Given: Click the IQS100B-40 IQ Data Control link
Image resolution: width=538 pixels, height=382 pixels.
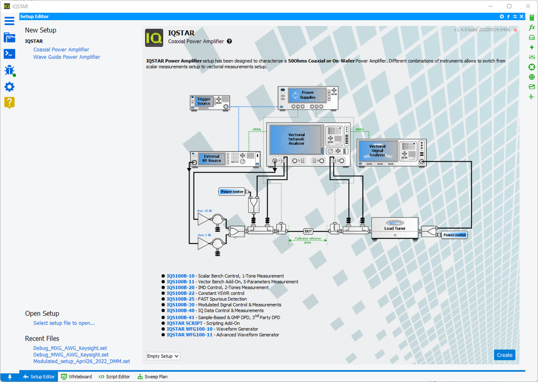Looking at the screenshot, I should pos(180,310).
